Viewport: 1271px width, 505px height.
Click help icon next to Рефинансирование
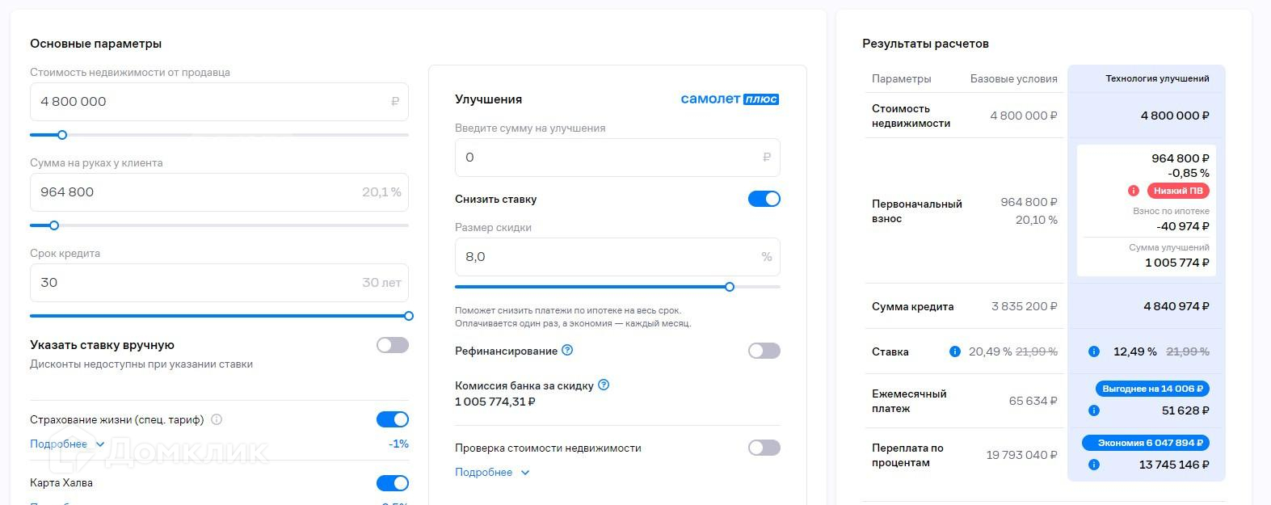pyautogui.click(x=567, y=350)
